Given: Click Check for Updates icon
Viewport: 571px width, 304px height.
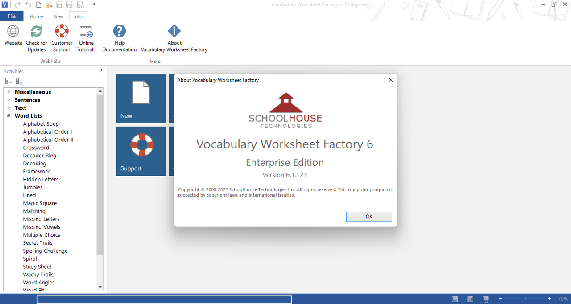Looking at the screenshot, I should (37, 38).
